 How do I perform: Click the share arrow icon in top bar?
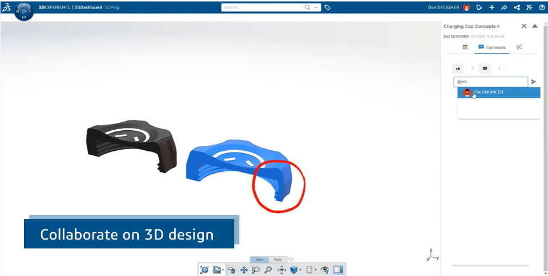coord(504,7)
